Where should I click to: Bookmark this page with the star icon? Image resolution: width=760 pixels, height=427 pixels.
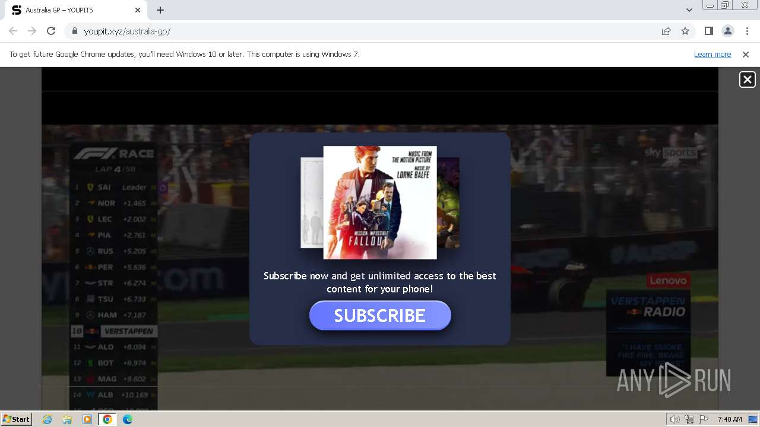pos(685,31)
